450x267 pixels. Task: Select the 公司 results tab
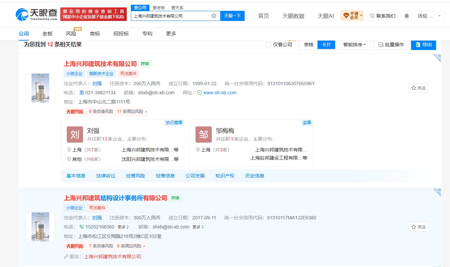tap(24, 34)
